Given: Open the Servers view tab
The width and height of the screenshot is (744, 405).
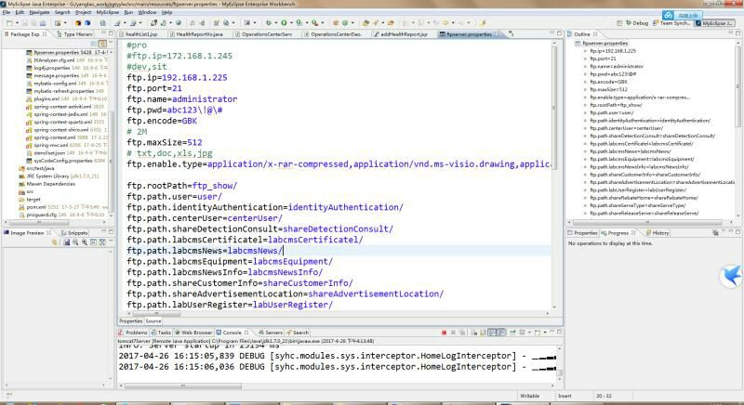Looking at the screenshot, I should tap(271, 332).
